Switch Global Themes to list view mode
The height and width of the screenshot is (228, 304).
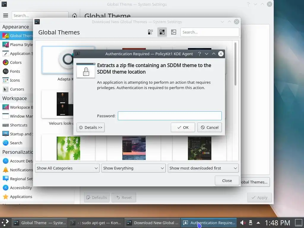[x=150, y=32]
